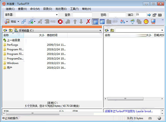166x122 pixels.
Task: Open the AB rename dropdown arrow
Action: (x=127, y=22)
